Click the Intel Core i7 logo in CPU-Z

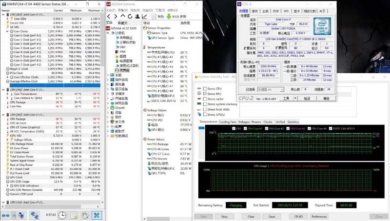tap(322, 26)
